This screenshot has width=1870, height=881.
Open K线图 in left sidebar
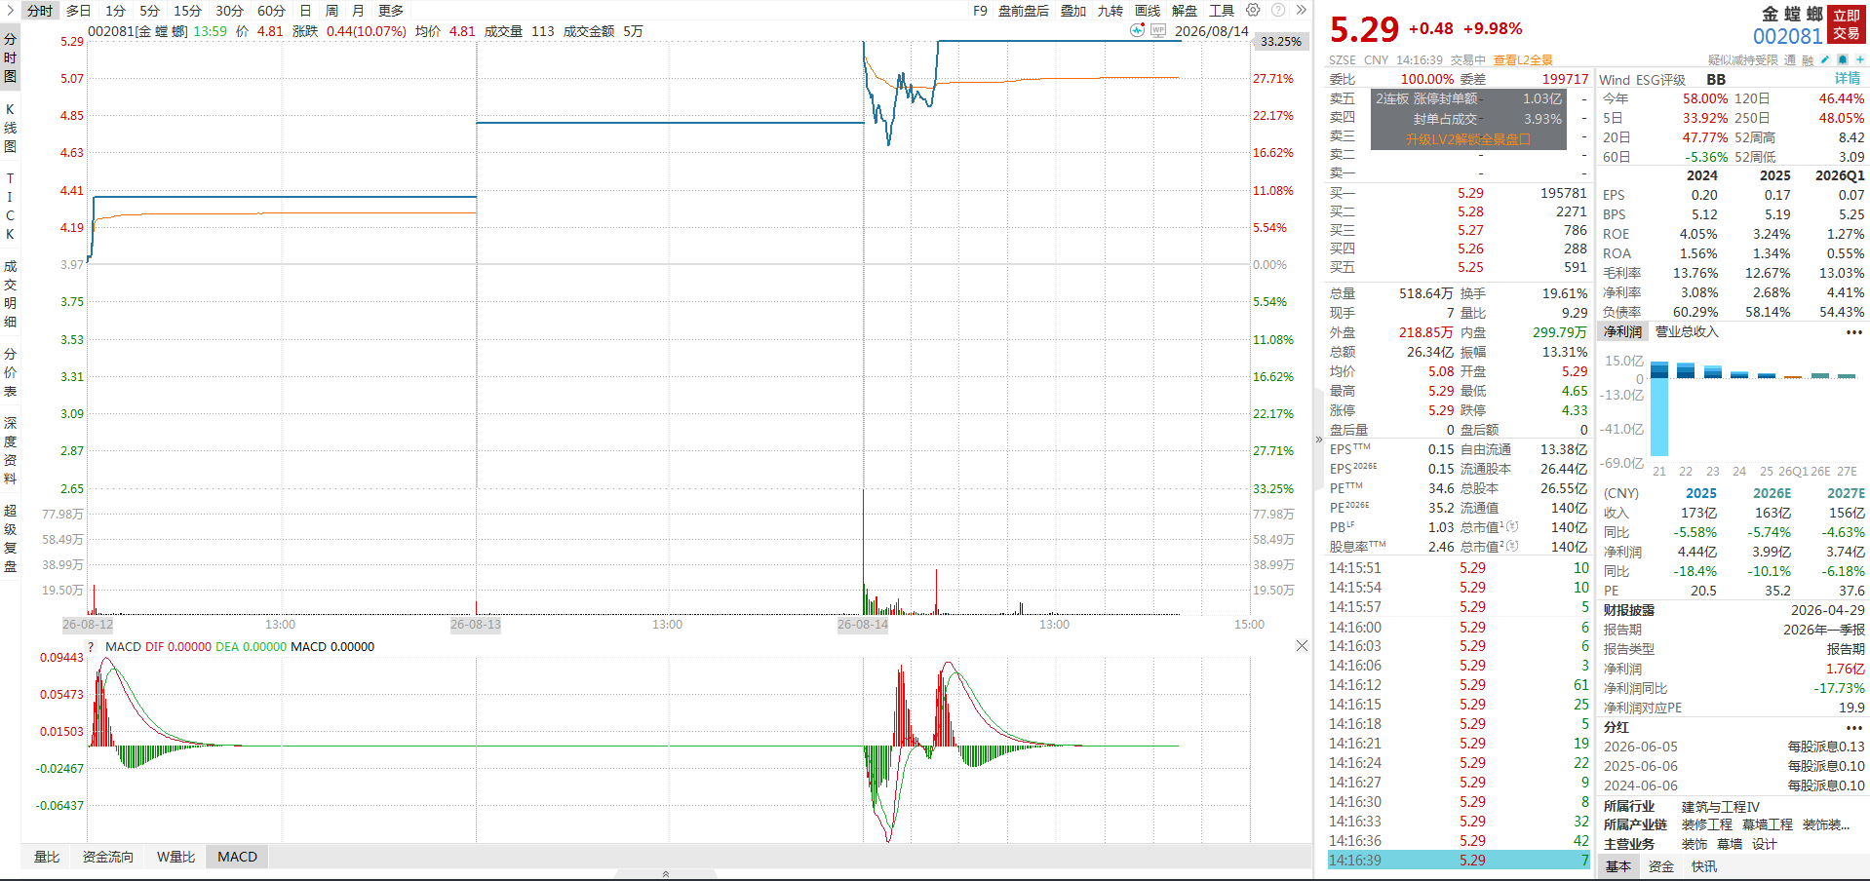tap(10, 128)
